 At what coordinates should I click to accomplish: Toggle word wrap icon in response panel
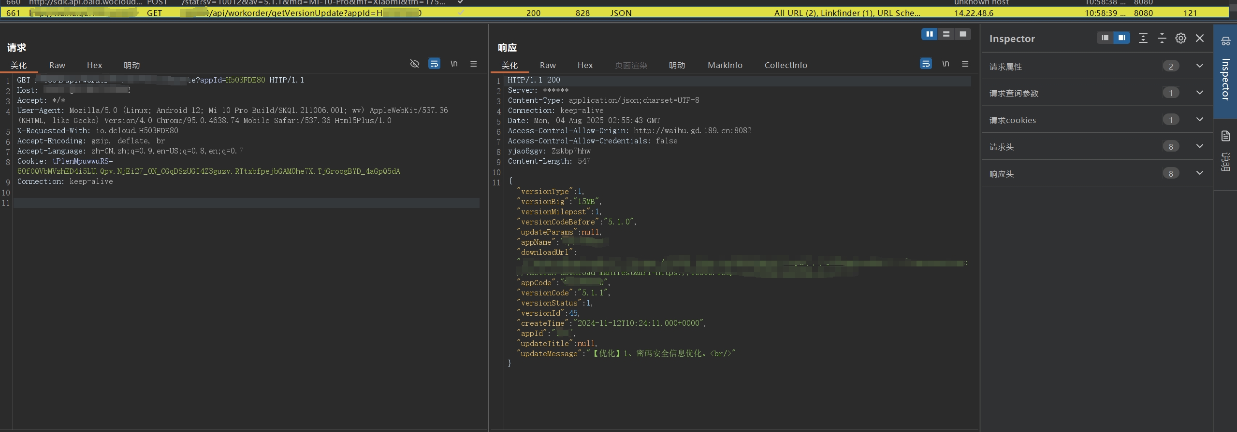[925, 64]
